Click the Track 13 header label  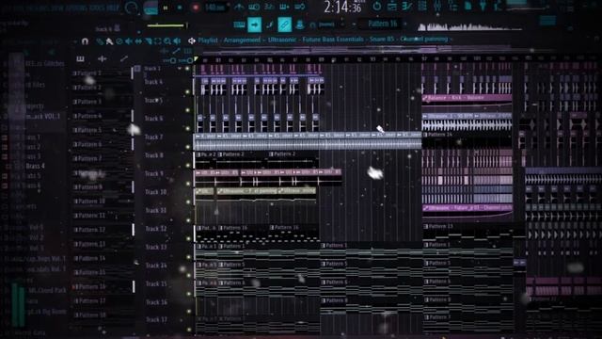click(156, 247)
